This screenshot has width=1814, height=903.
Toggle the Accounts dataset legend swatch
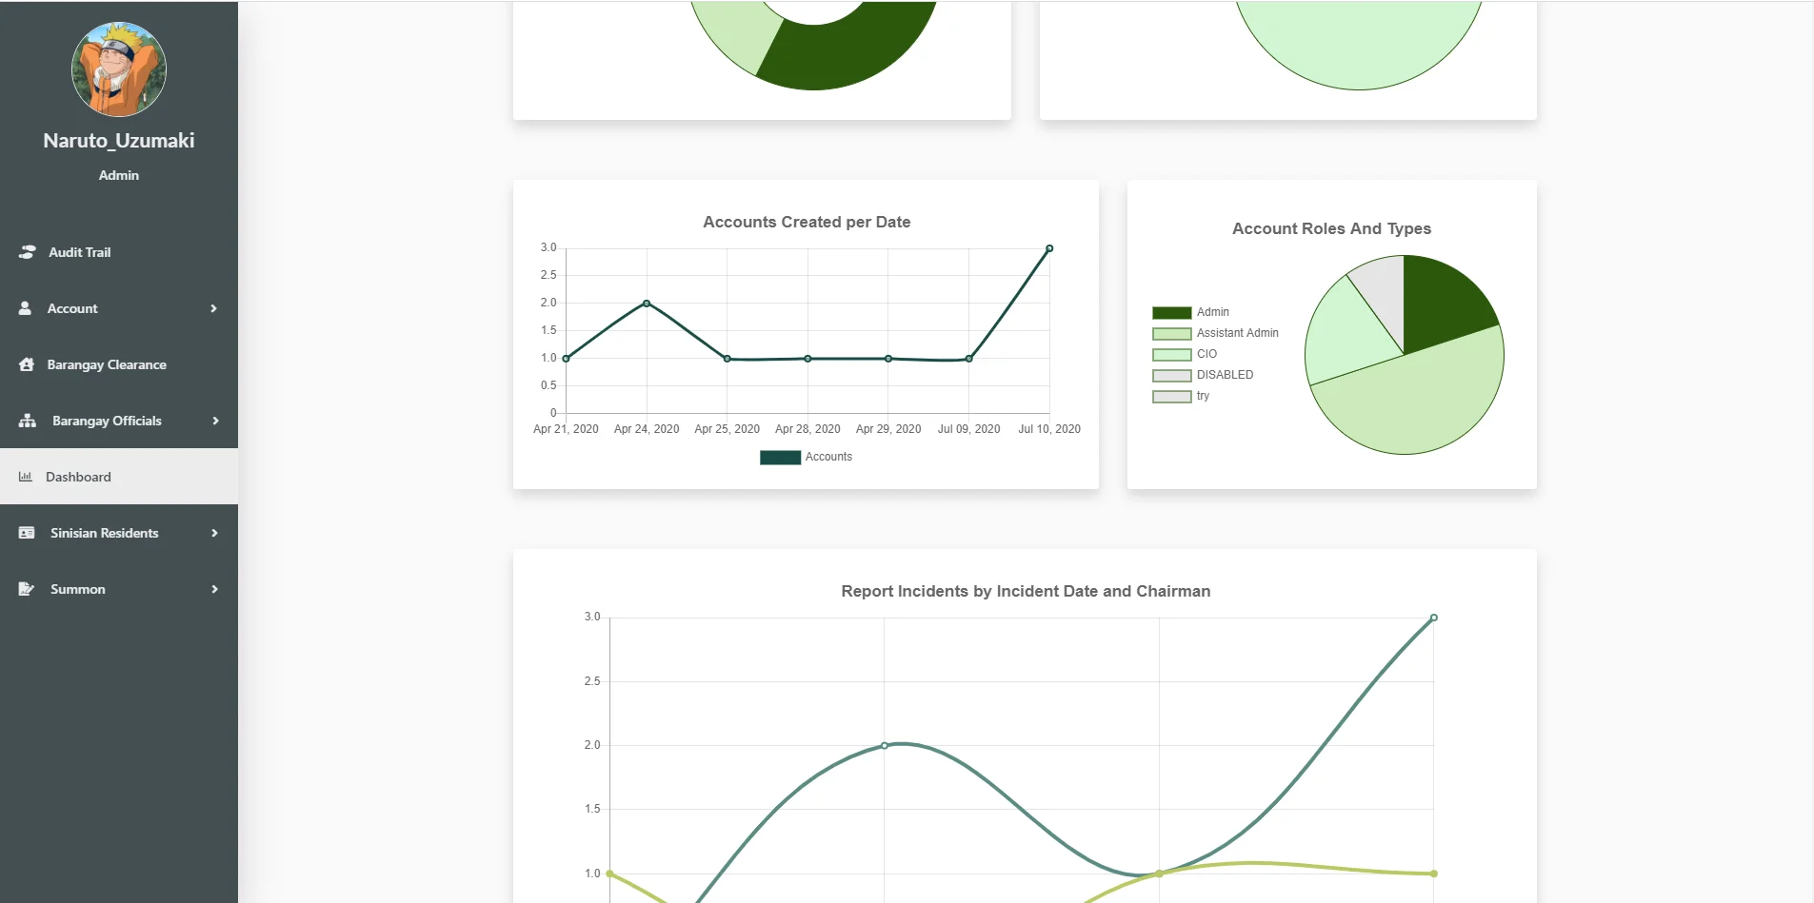(780, 458)
